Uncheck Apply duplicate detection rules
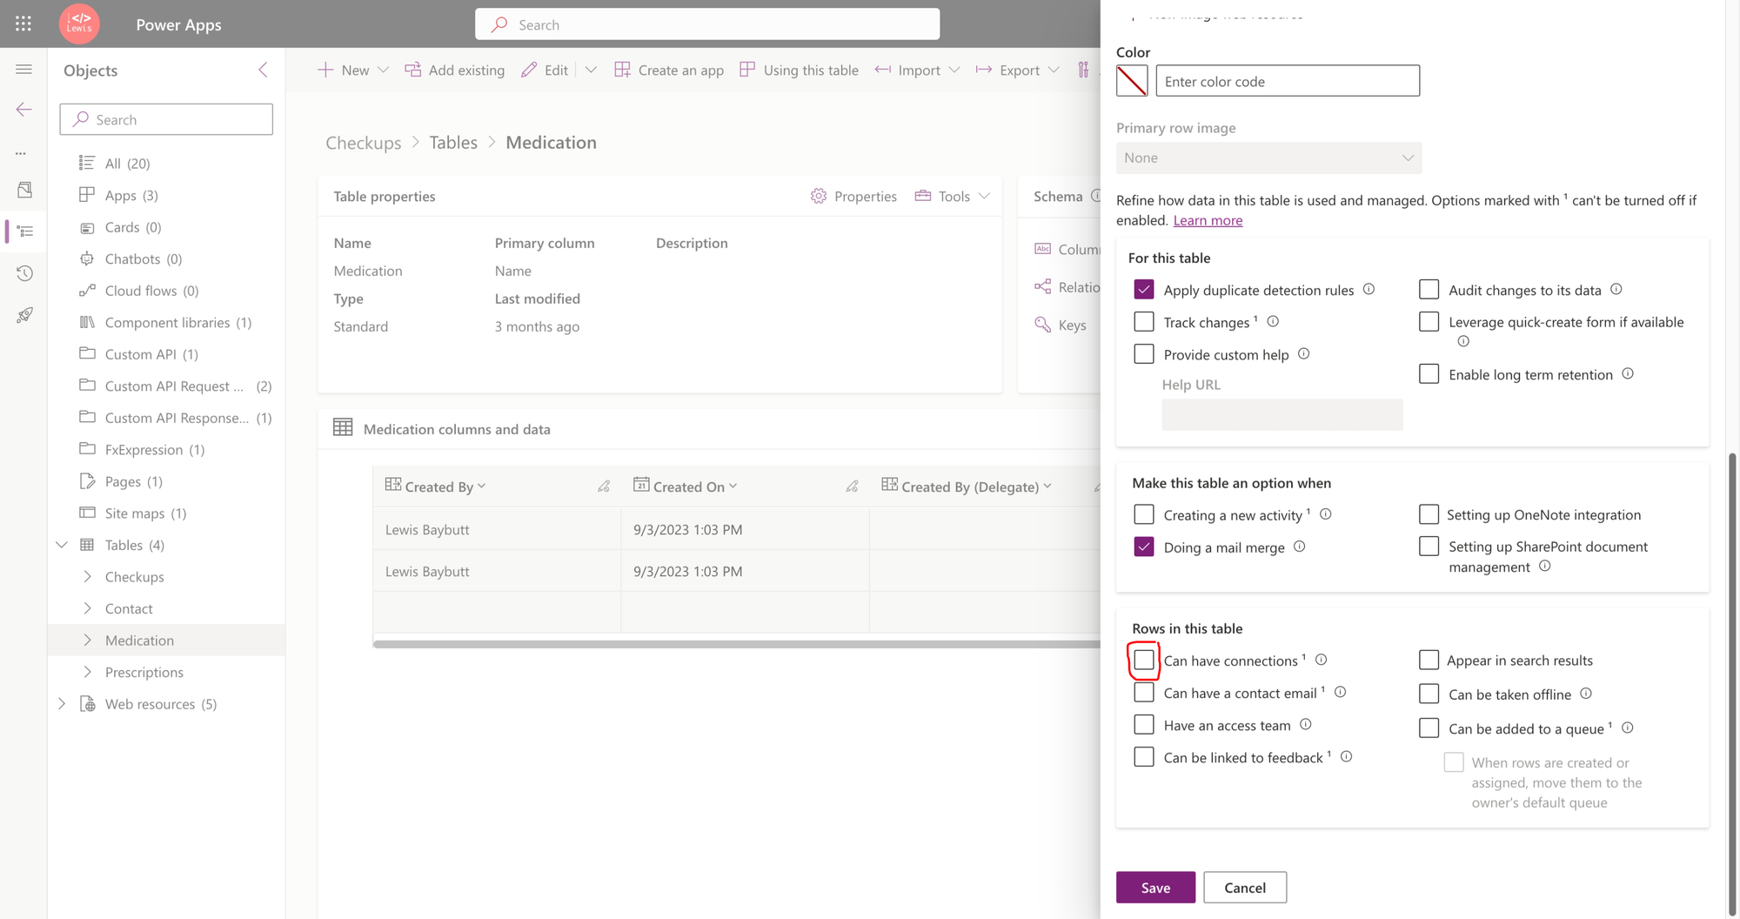 click(1144, 289)
